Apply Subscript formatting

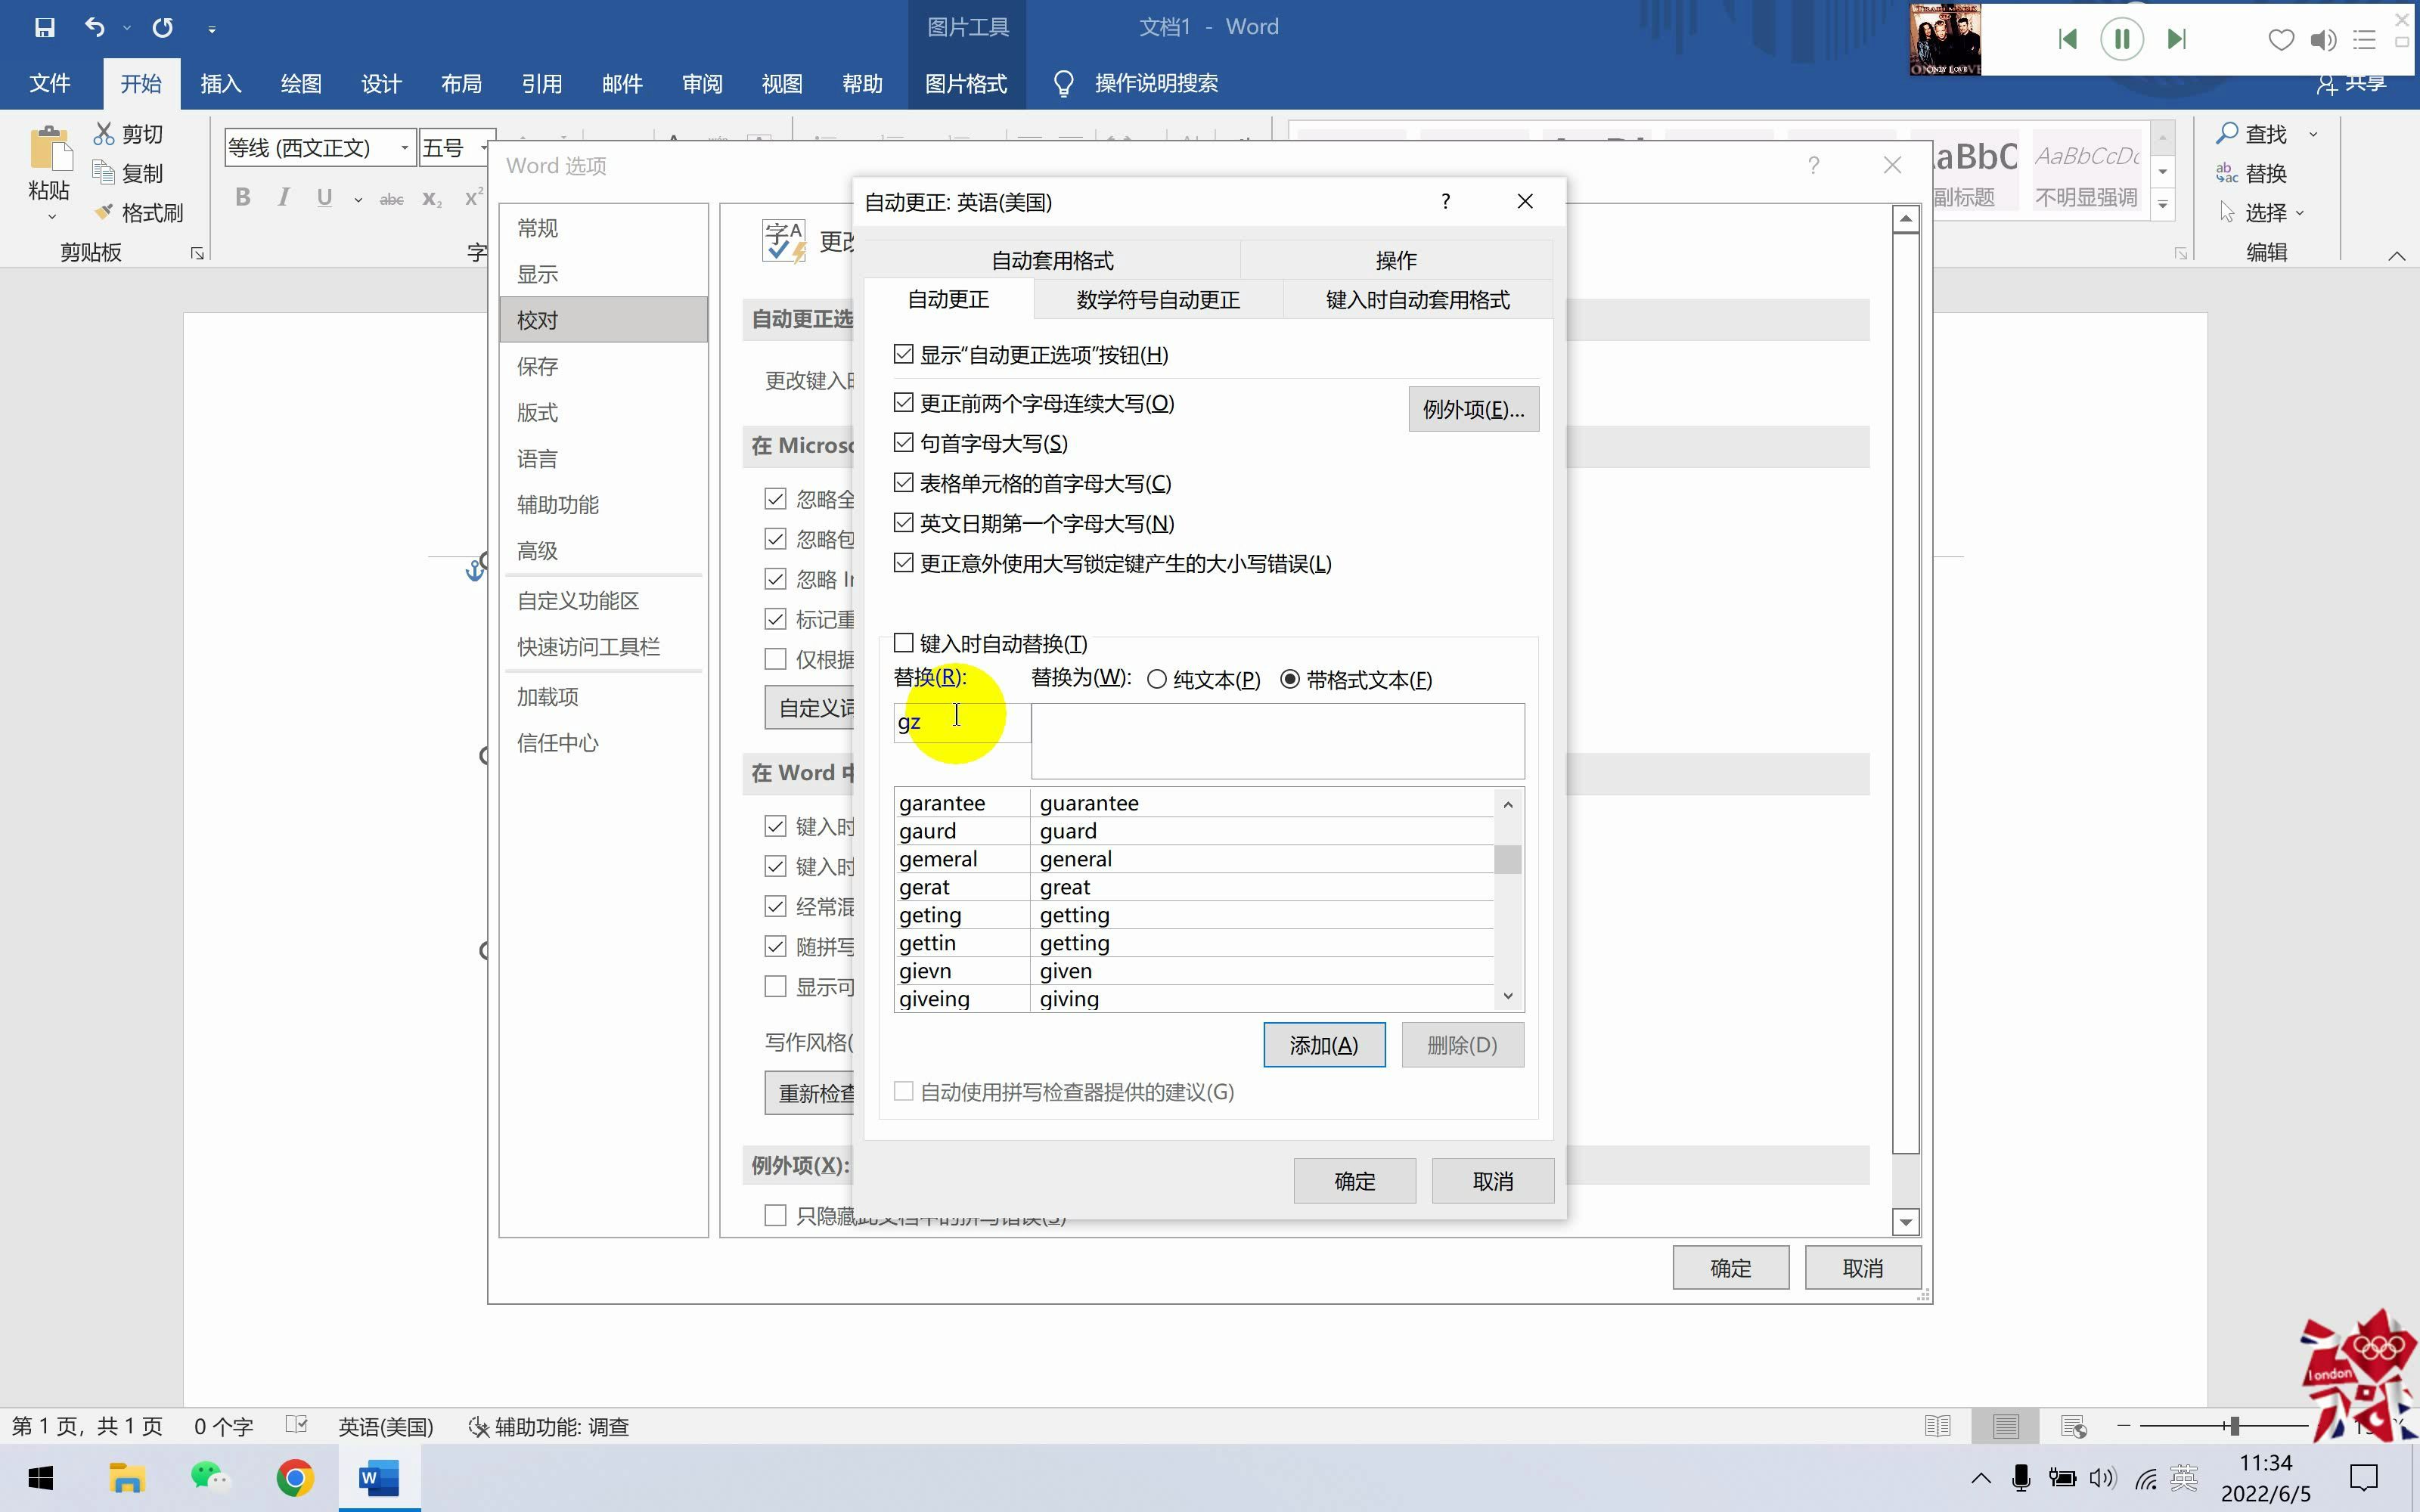click(432, 199)
